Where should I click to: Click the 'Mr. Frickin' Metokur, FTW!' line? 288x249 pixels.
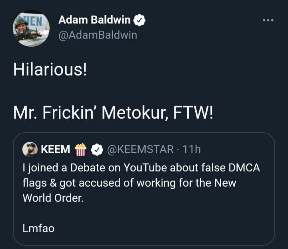coord(113,113)
